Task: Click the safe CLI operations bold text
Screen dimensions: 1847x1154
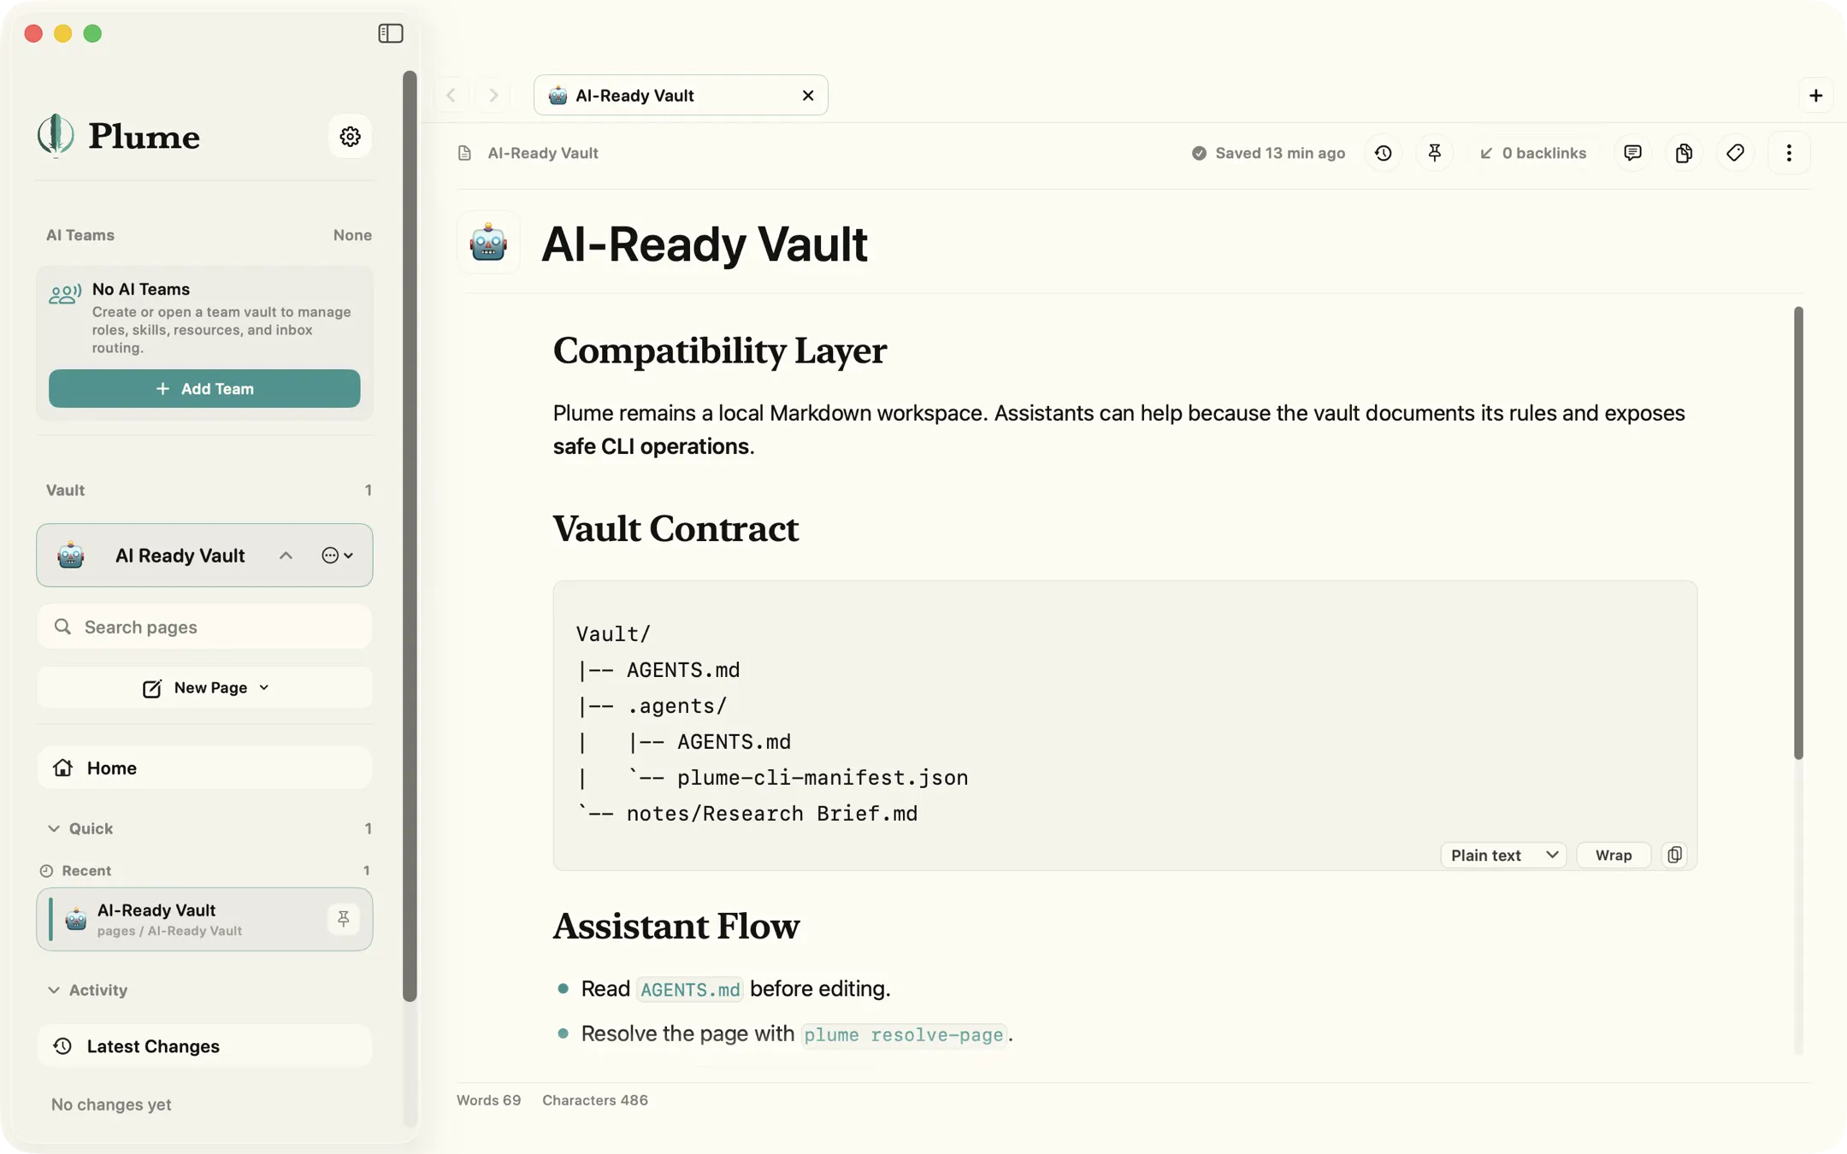Action: 651,446
